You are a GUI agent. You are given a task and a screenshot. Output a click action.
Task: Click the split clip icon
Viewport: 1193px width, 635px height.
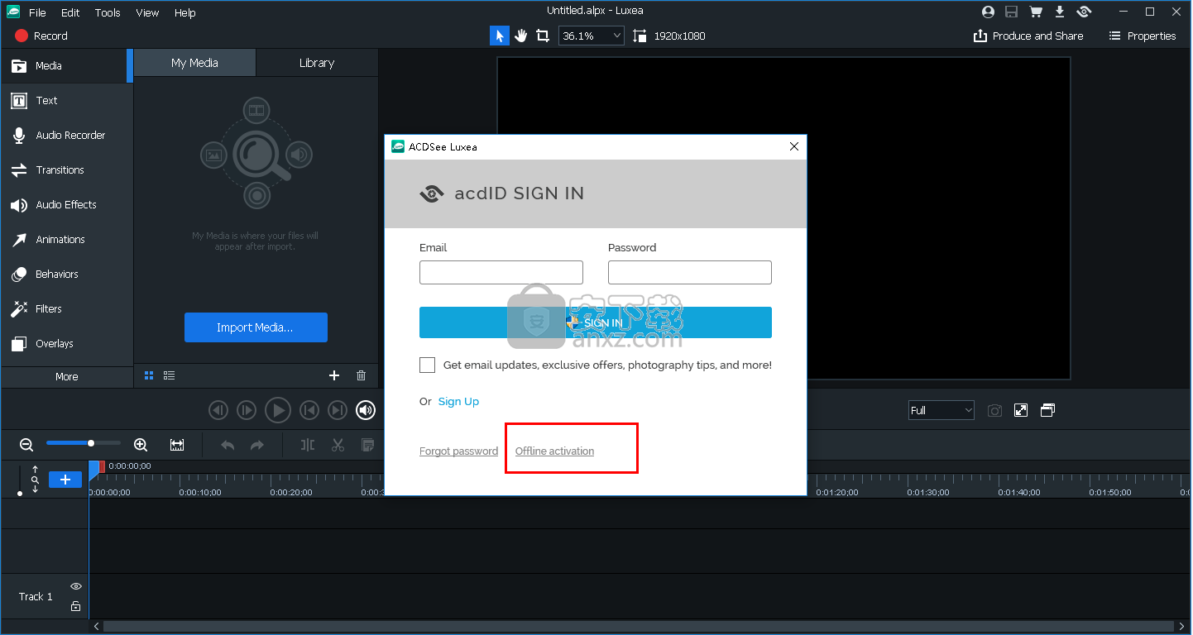click(308, 445)
